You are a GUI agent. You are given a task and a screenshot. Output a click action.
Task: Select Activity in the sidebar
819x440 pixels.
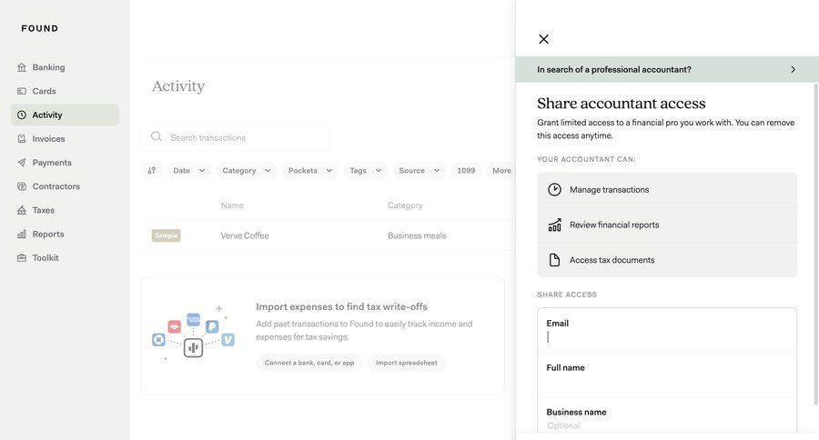pyautogui.click(x=65, y=115)
